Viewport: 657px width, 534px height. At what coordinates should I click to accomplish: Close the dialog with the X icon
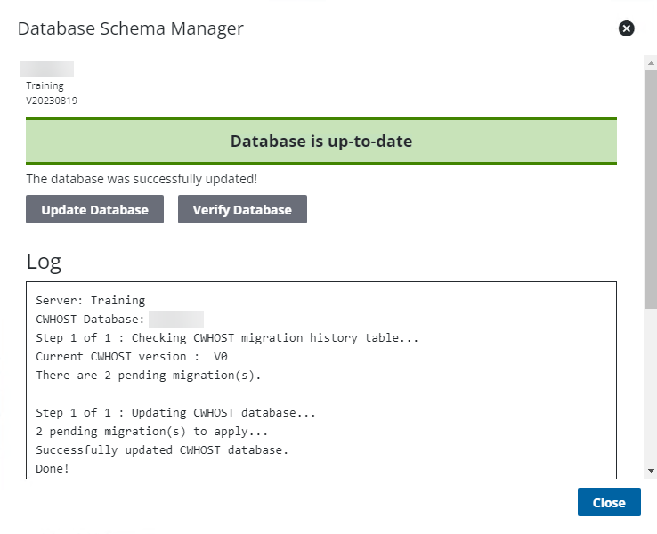[627, 28]
